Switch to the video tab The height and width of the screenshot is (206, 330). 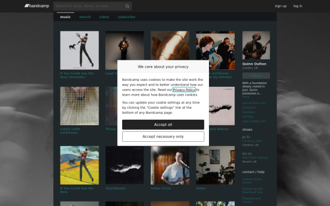click(104, 17)
